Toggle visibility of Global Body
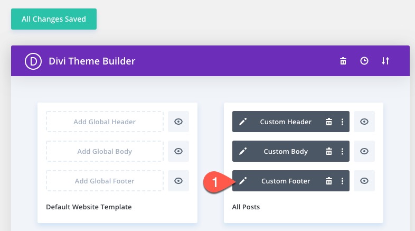Image resolution: width=415 pixels, height=231 pixels. 178,151
